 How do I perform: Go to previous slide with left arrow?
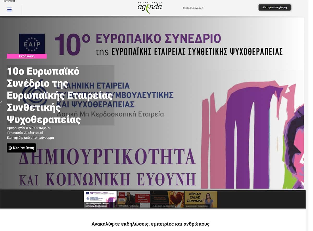pyautogui.click(x=1, y=103)
